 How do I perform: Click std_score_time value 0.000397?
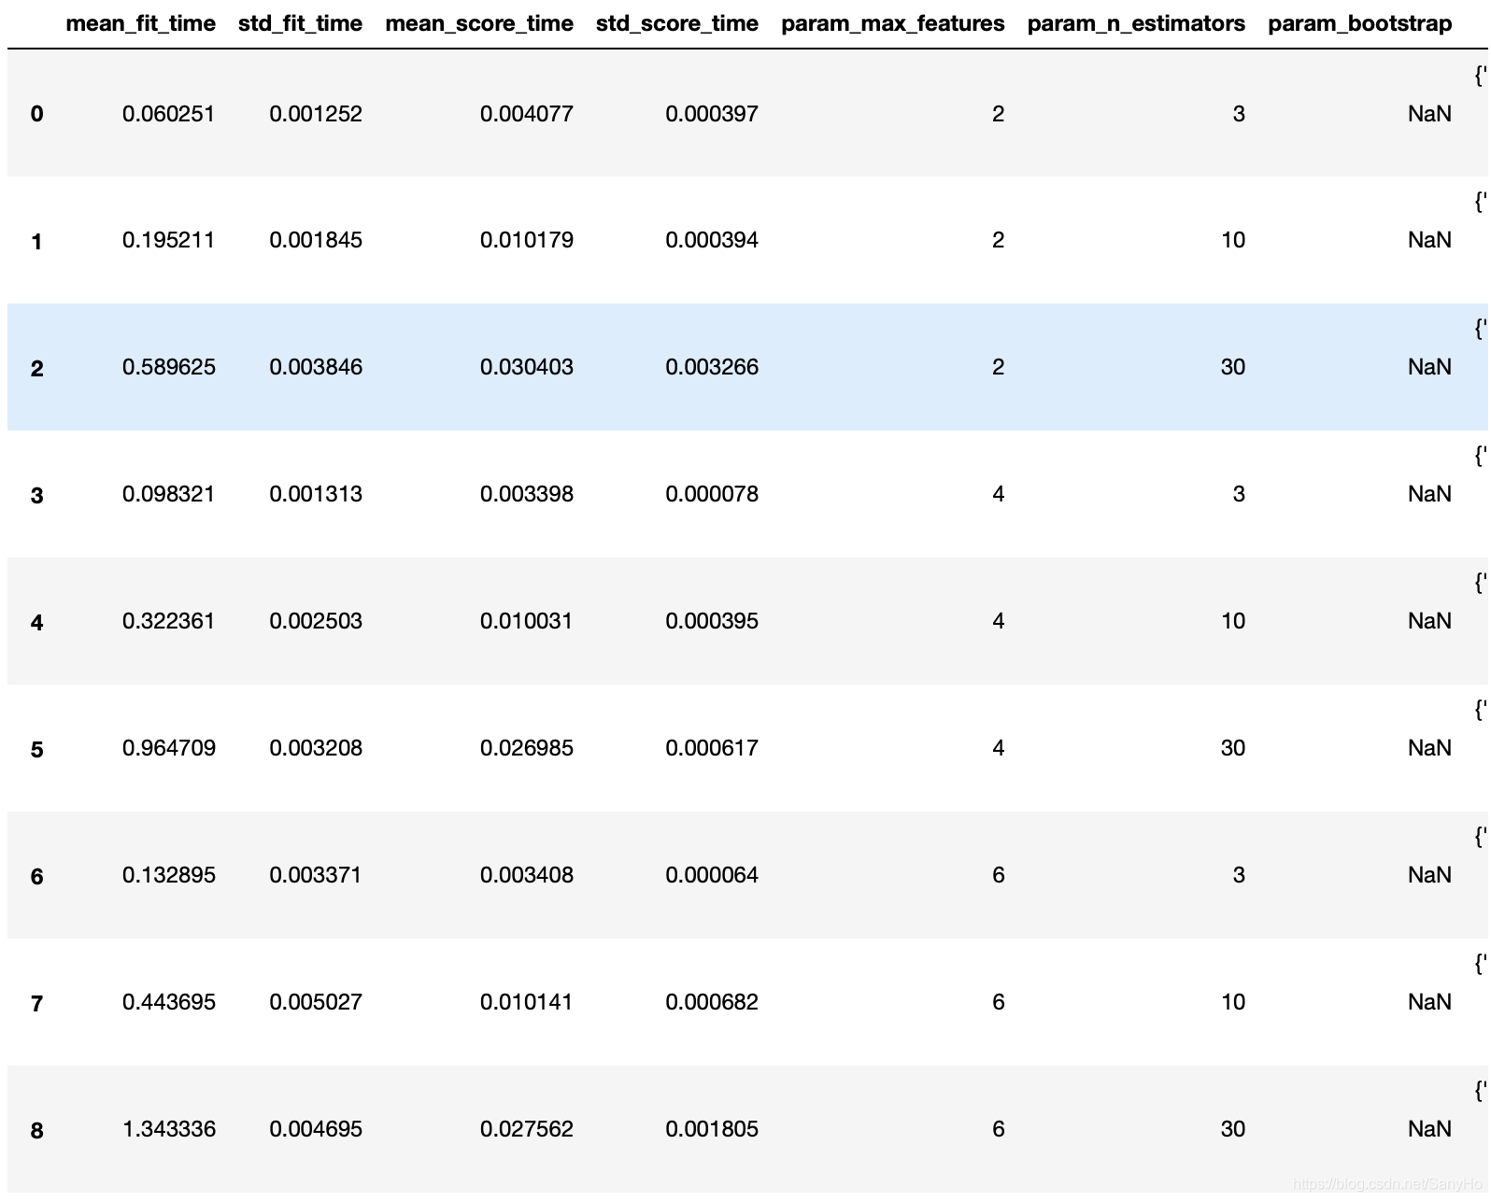tap(712, 114)
